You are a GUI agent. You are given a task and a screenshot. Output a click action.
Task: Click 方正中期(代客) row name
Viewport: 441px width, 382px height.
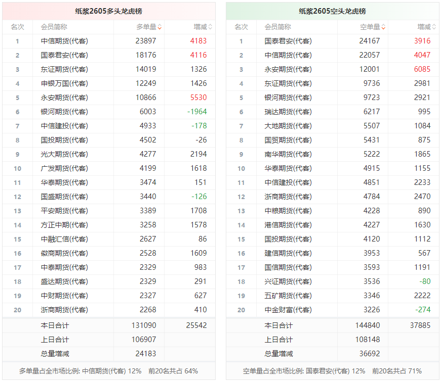coord(64,225)
